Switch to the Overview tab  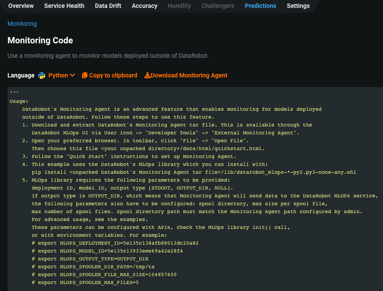(x=21, y=6)
